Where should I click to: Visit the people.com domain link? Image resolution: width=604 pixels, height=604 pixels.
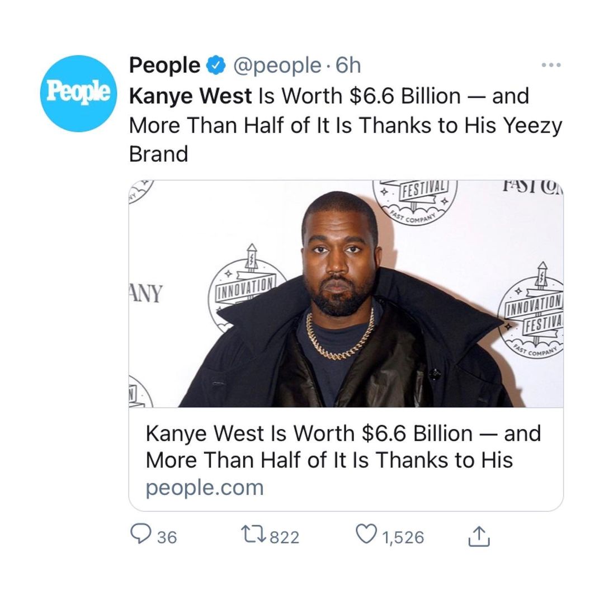pyautogui.click(x=204, y=488)
